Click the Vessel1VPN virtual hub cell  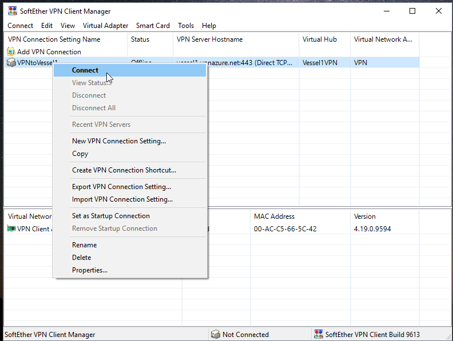pyautogui.click(x=320, y=63)
